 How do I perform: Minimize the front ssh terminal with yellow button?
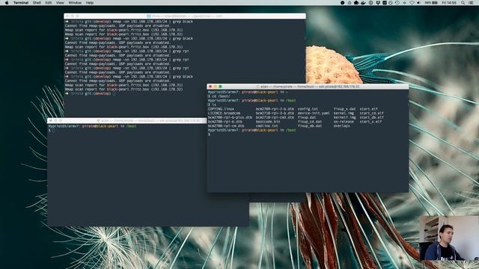coord(215,87)
